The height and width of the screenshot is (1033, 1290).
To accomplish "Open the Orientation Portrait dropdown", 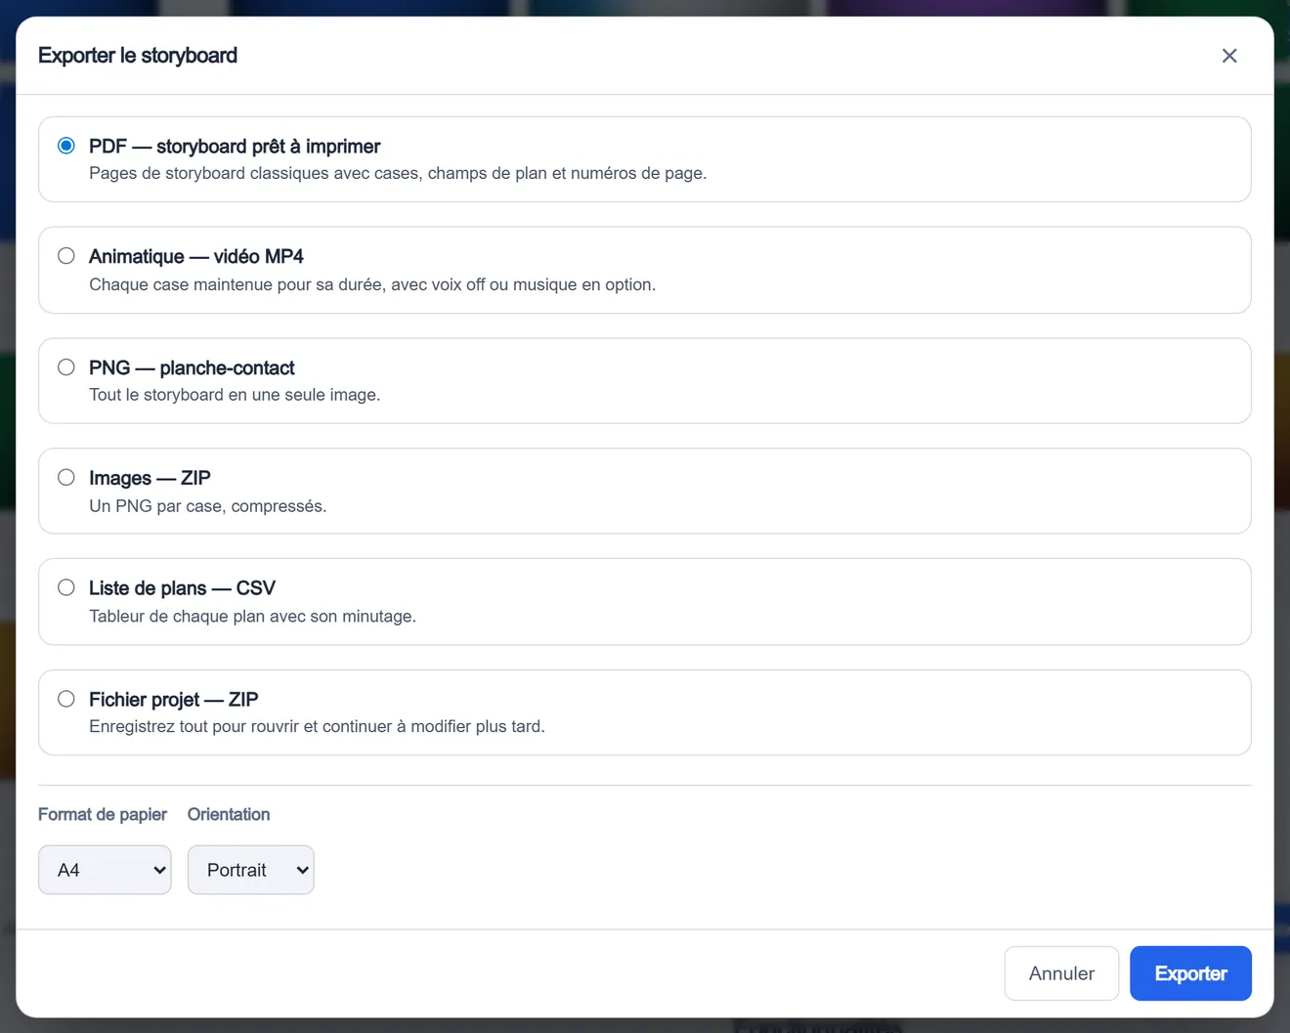I will pyautogui.click(x=251, y=870).
